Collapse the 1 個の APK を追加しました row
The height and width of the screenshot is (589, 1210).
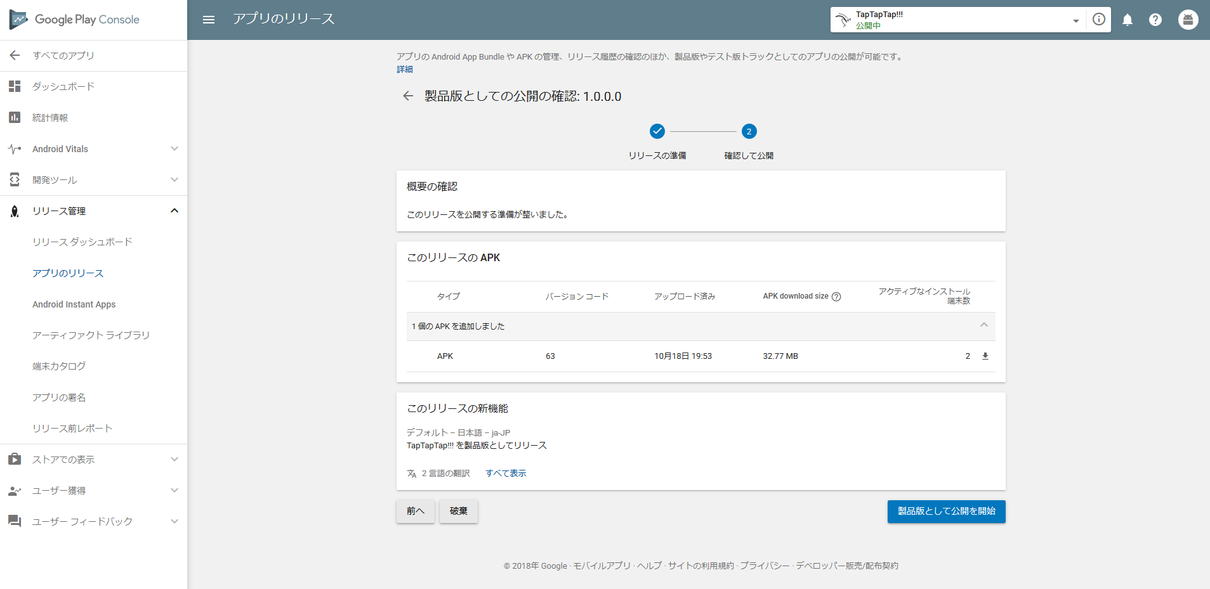point(984,325)
